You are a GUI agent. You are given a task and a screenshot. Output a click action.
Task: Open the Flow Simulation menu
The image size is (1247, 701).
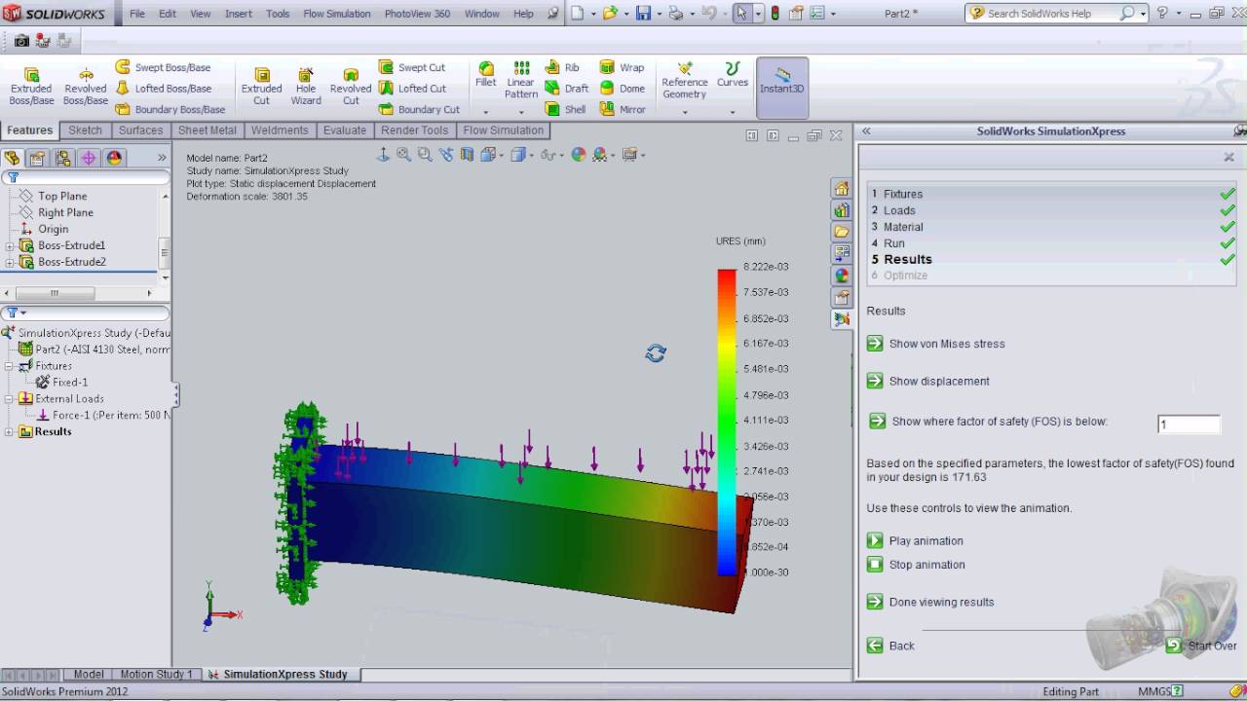(x=337, y=14)
